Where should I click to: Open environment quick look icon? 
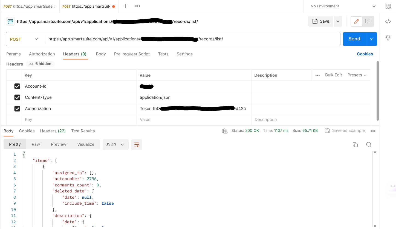pos(388,6)
